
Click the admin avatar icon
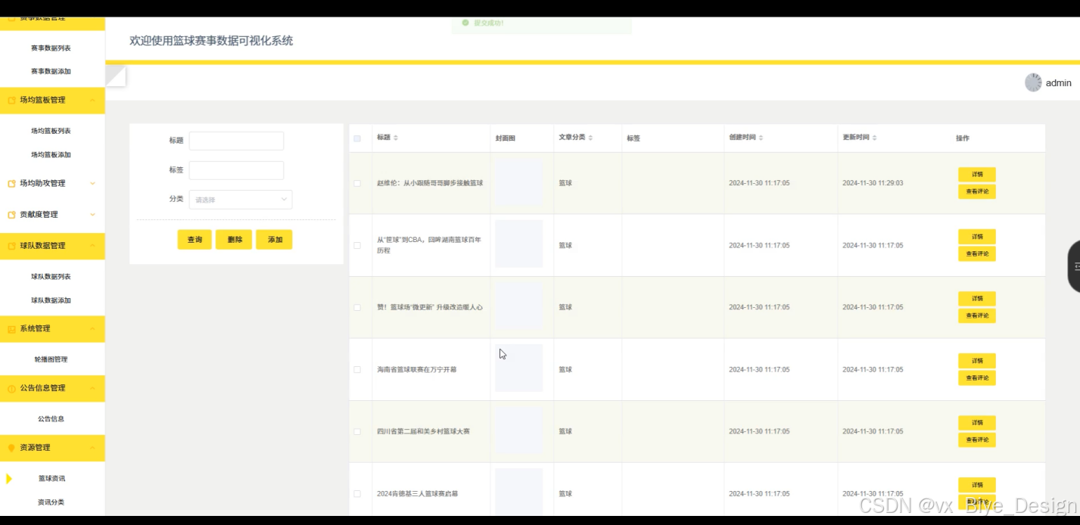click(1033, 82)
